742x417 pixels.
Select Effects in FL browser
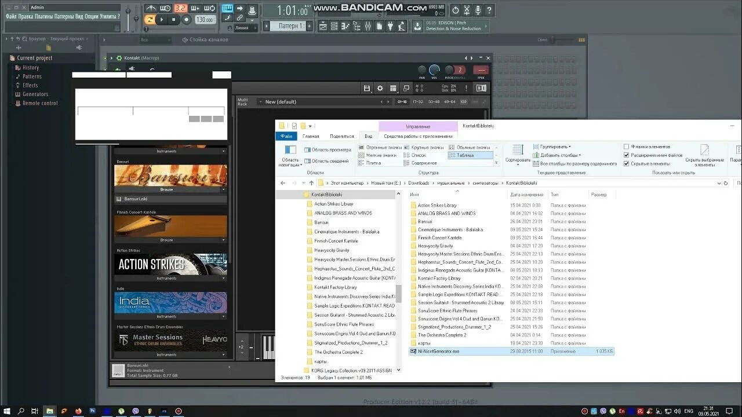click(30, 85)
